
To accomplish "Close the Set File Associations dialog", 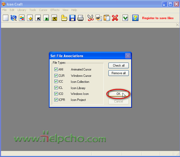I will point(128,56).
